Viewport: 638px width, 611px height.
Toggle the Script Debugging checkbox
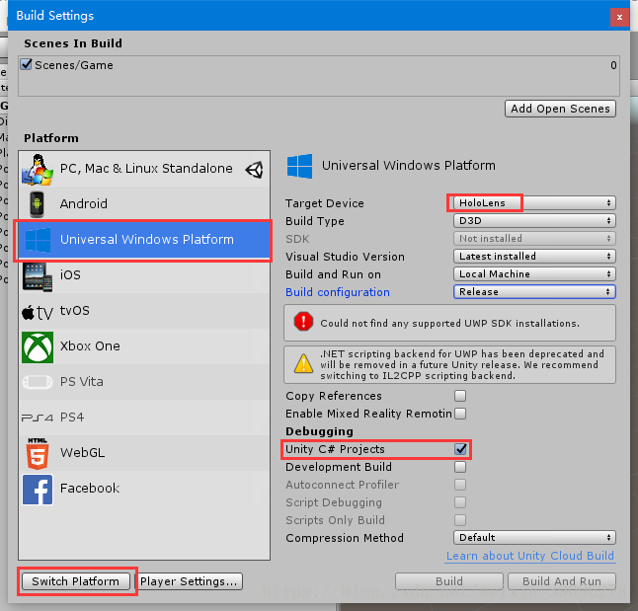point(460,502)
